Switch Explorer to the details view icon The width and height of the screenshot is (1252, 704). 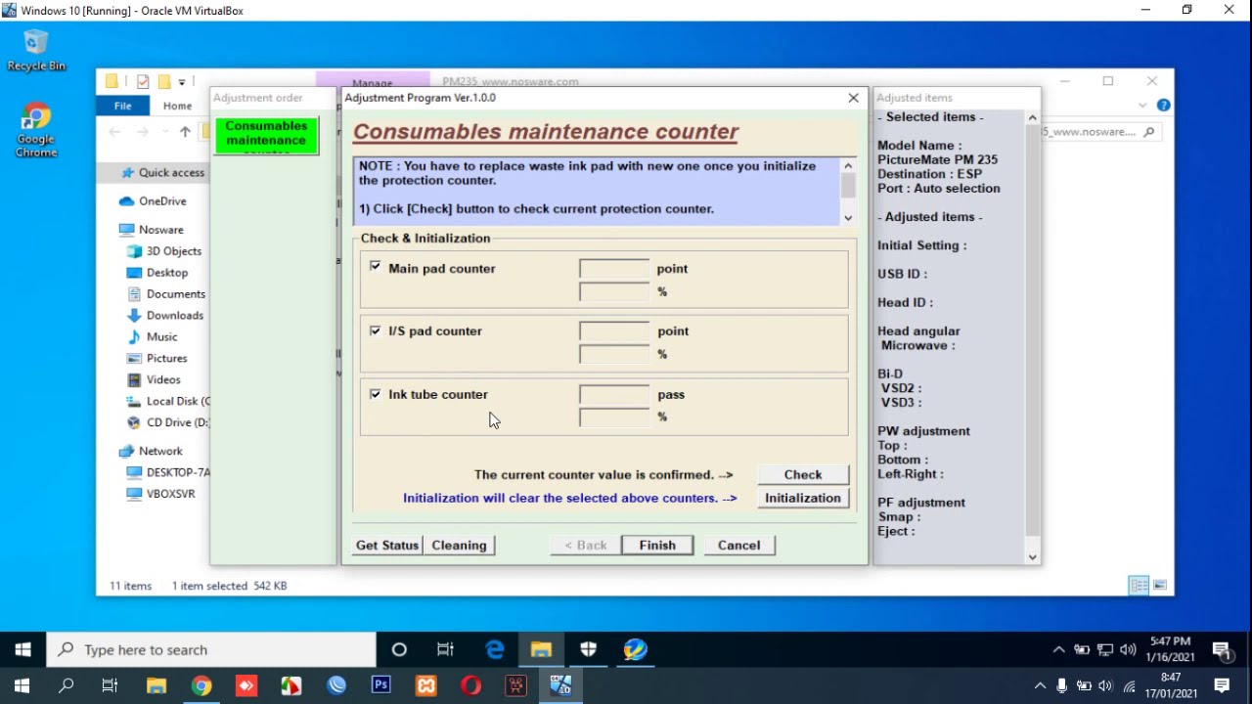tap(1139, 585)
